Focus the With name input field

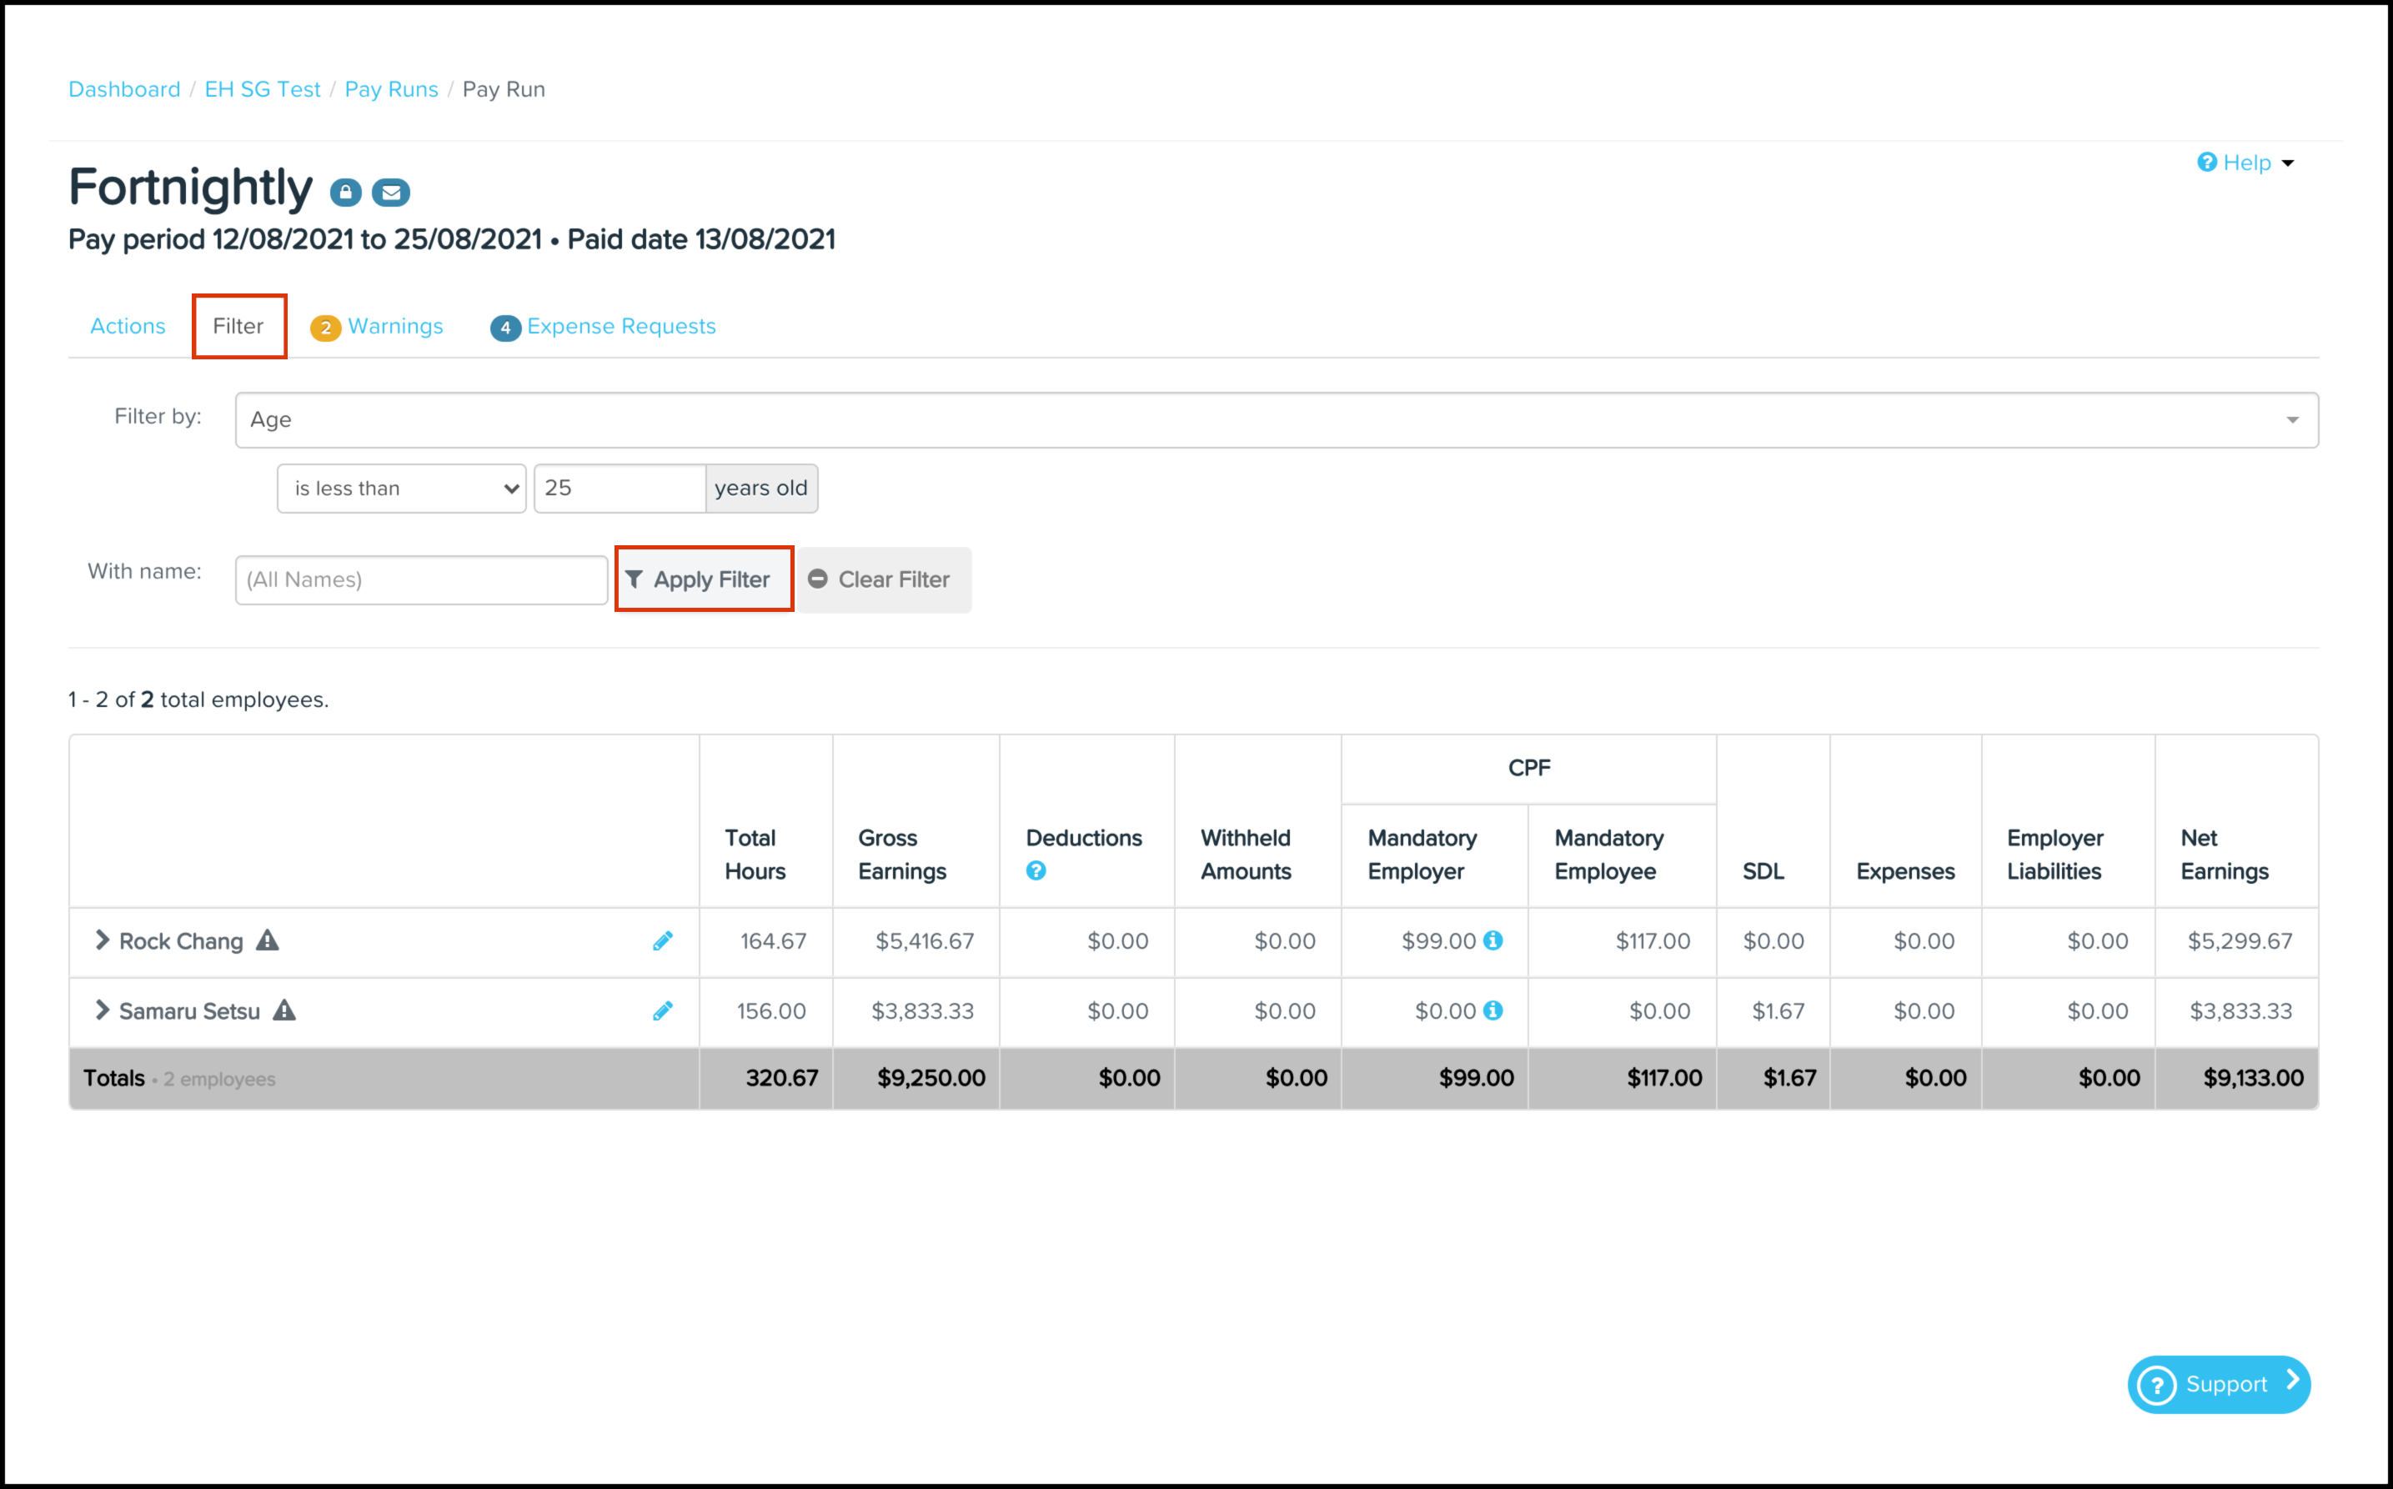(421, 579)
